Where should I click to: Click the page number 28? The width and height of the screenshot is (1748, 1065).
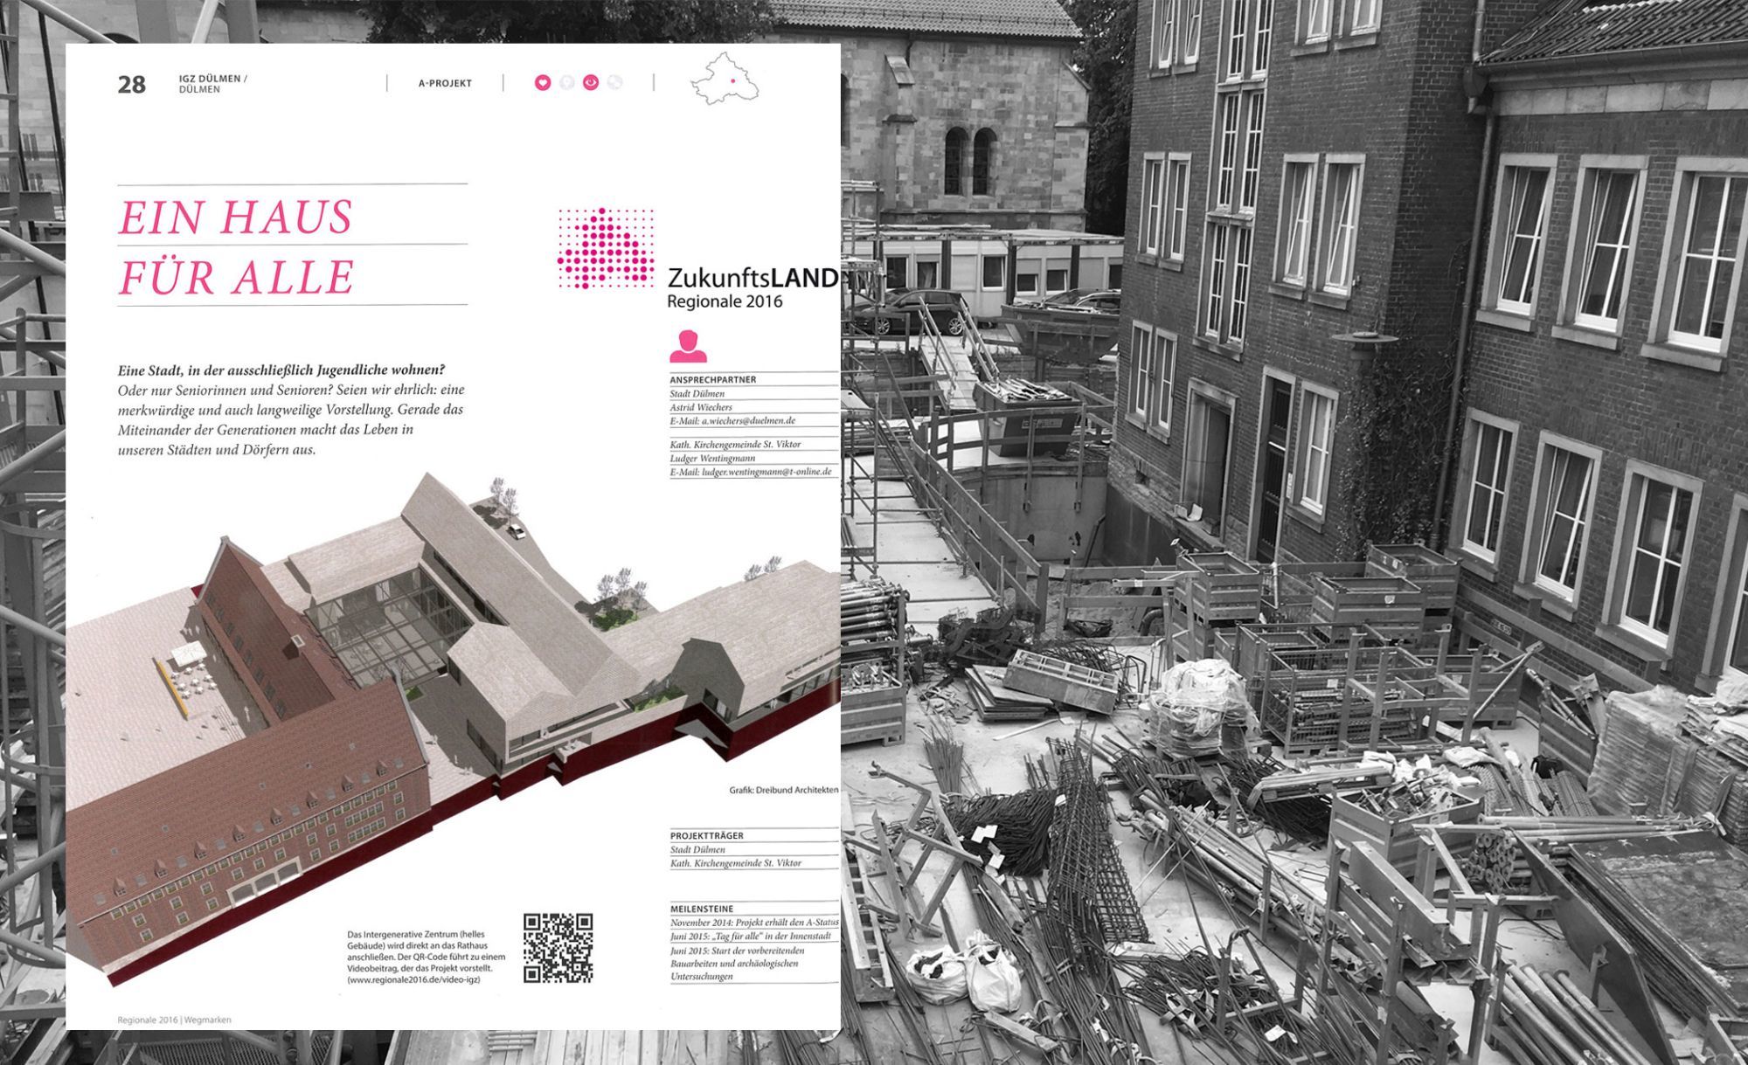click(x=132, y=85)
